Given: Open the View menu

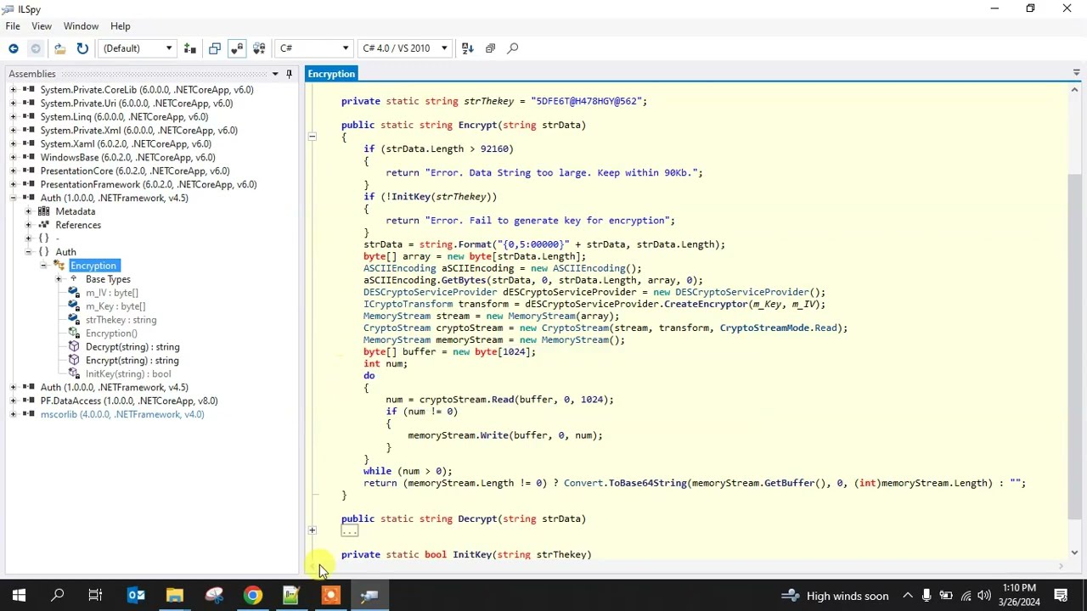Looking at the screenshot, I should (x=42, y=26).
